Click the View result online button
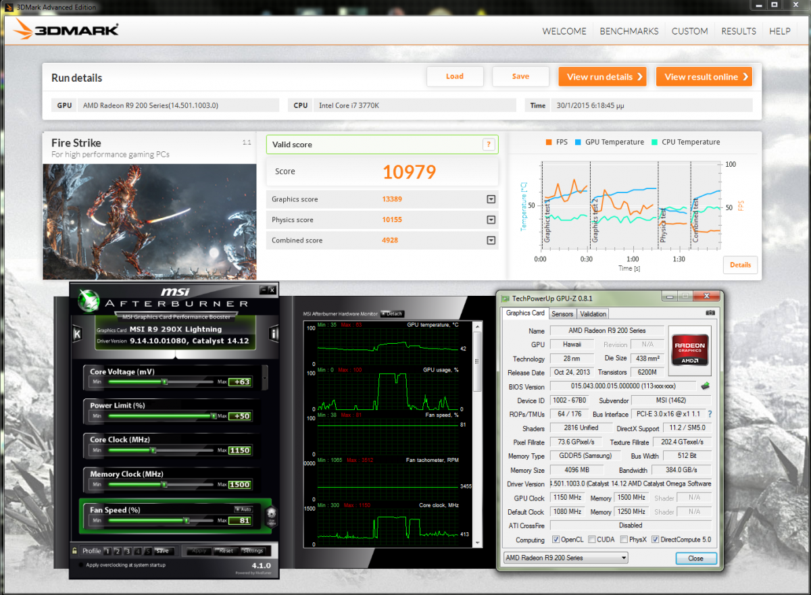This screenshot has height=595, width=811. (x=704, y=76)
